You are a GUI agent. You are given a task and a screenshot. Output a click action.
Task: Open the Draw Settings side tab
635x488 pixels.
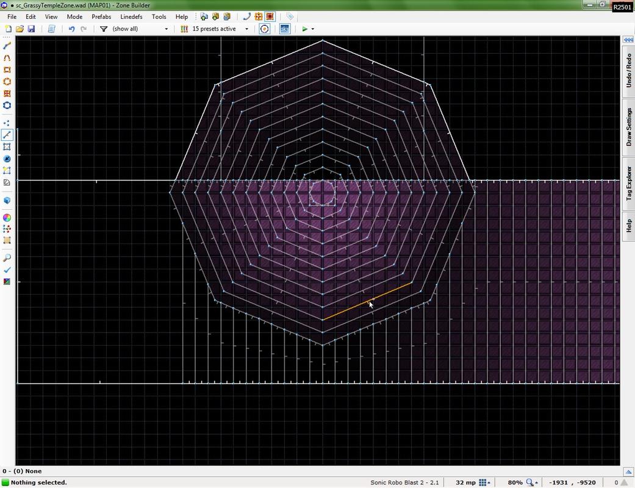point(628,127)
